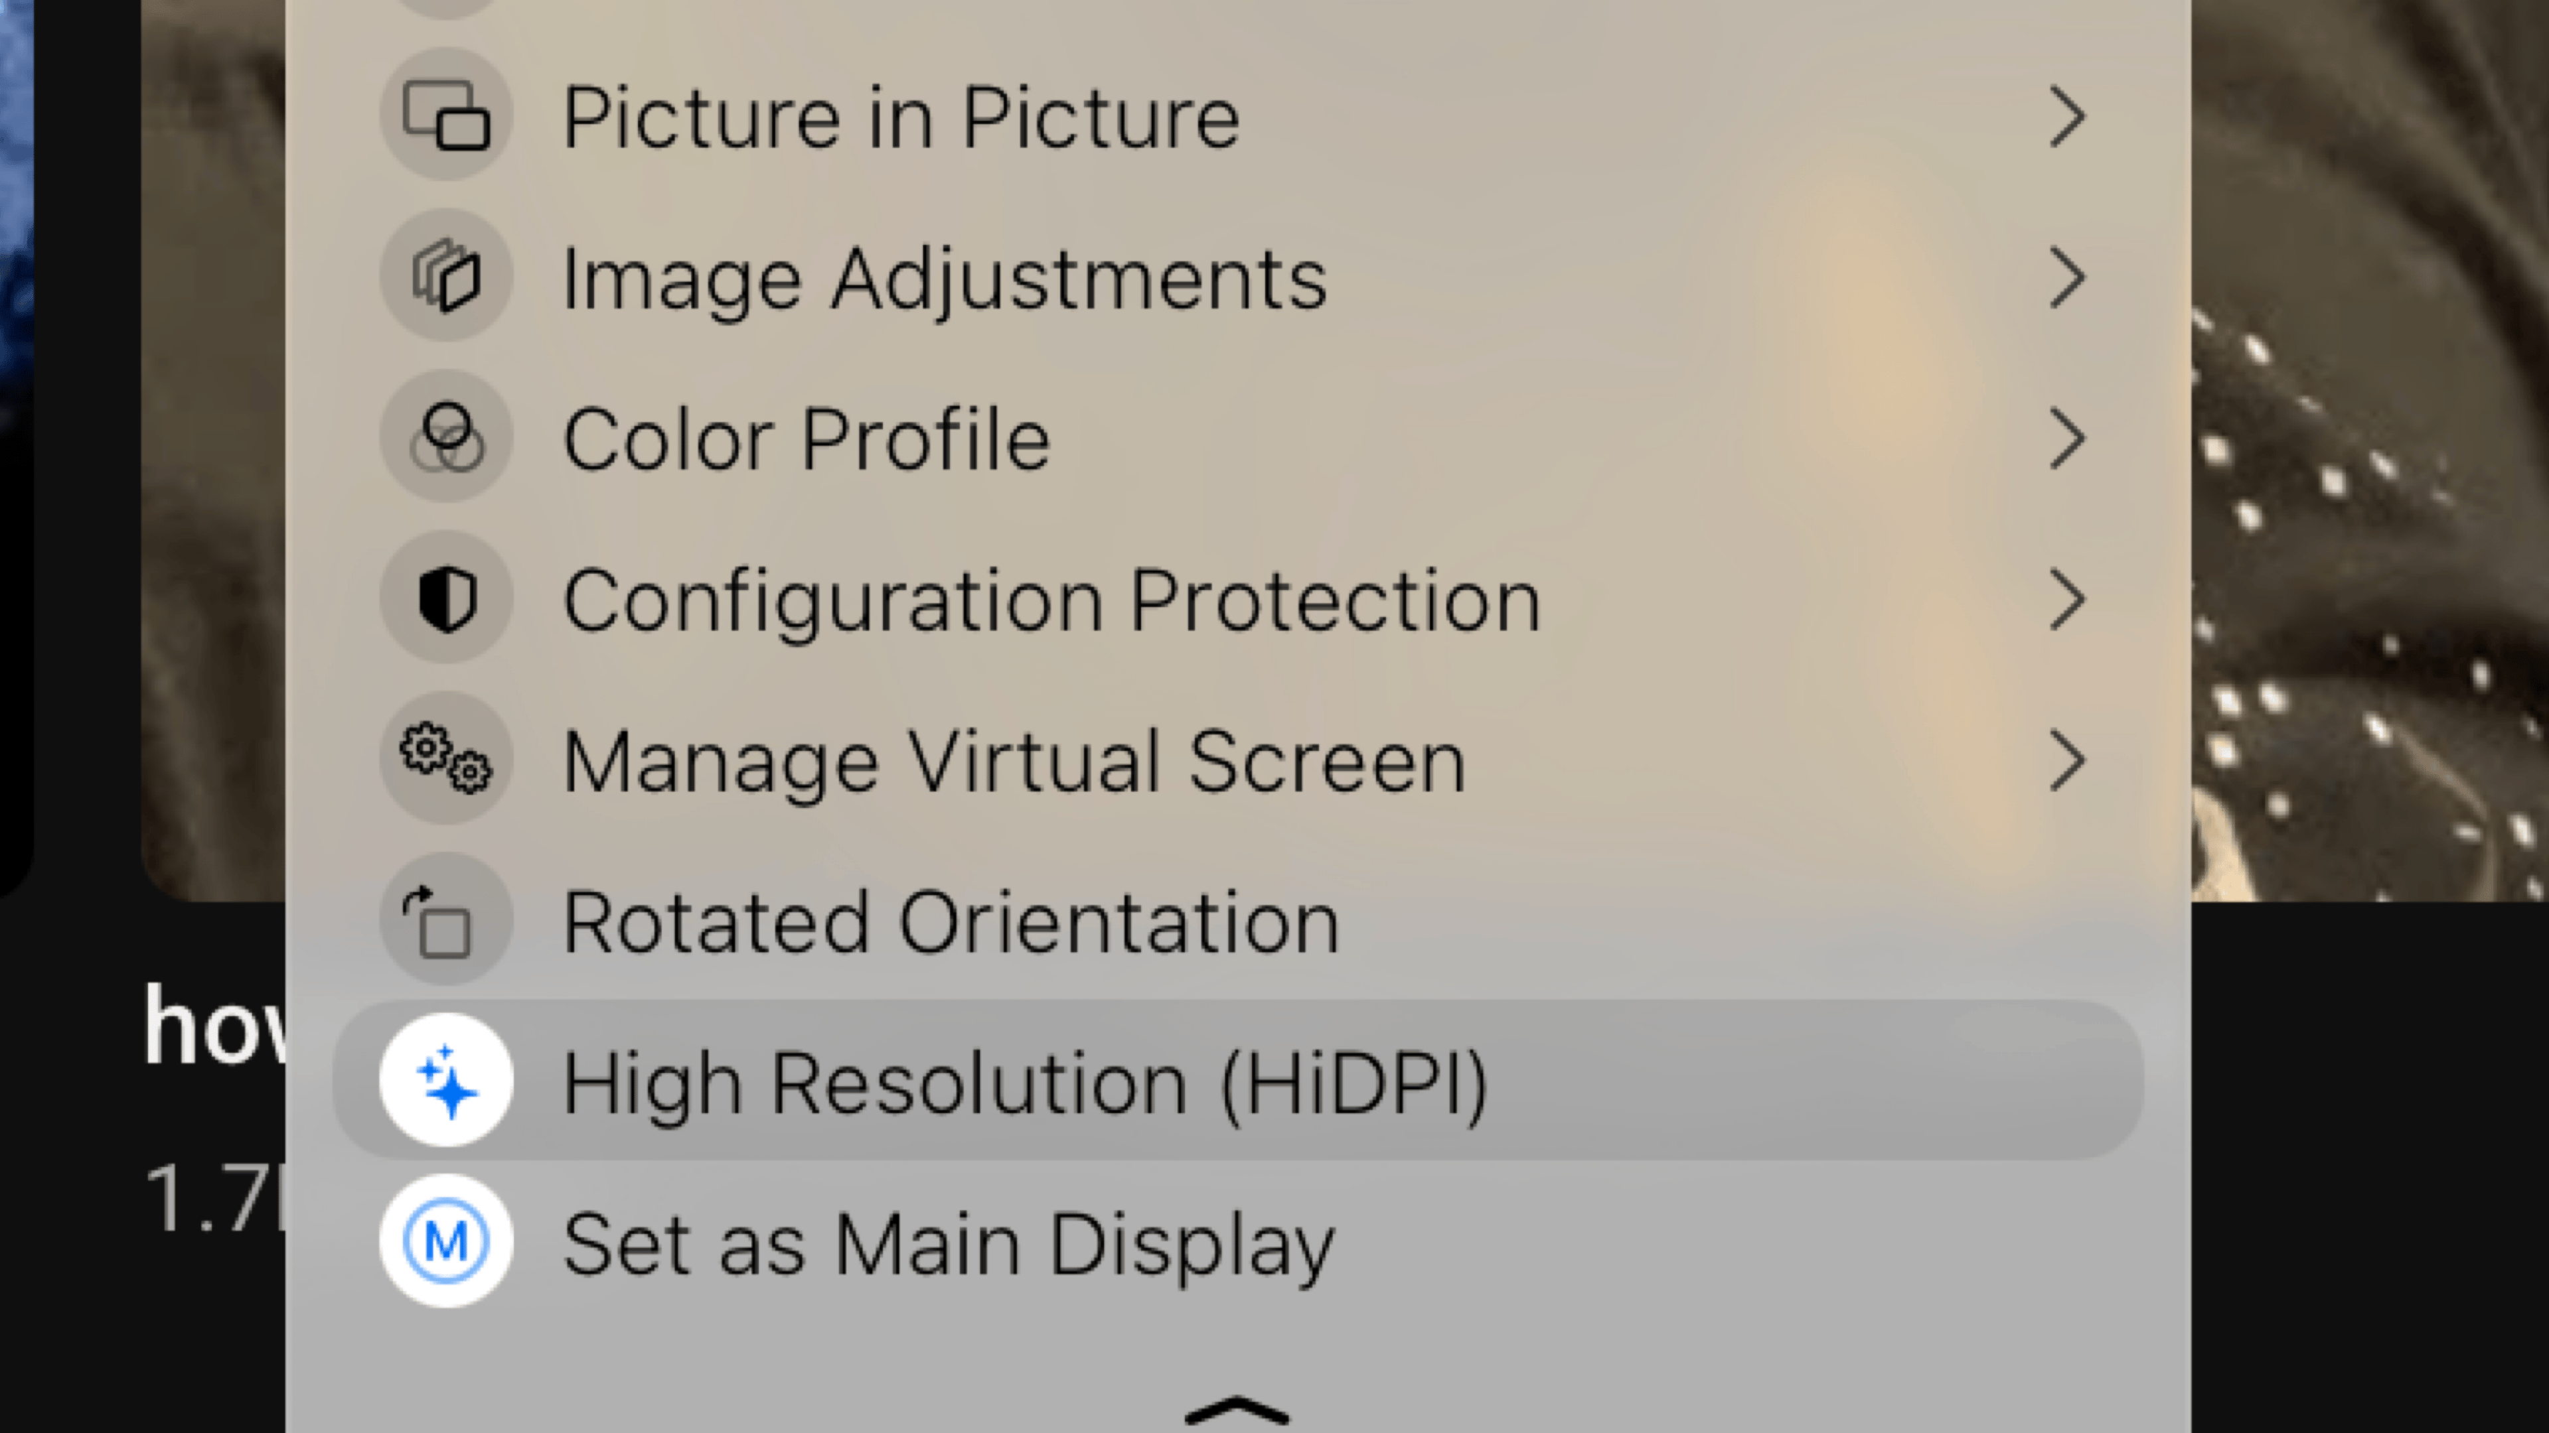Click the Color Profile circles icon
The image size is (2549, 1433).
tap(446, 437)
